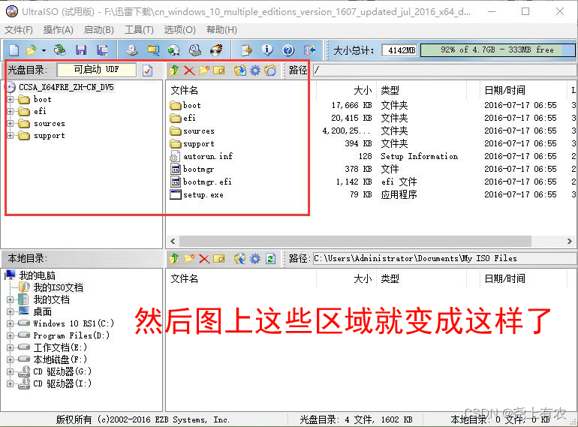578x427 pixels.
Task: Click the Info toolbar icon
Action: point(267,50)
